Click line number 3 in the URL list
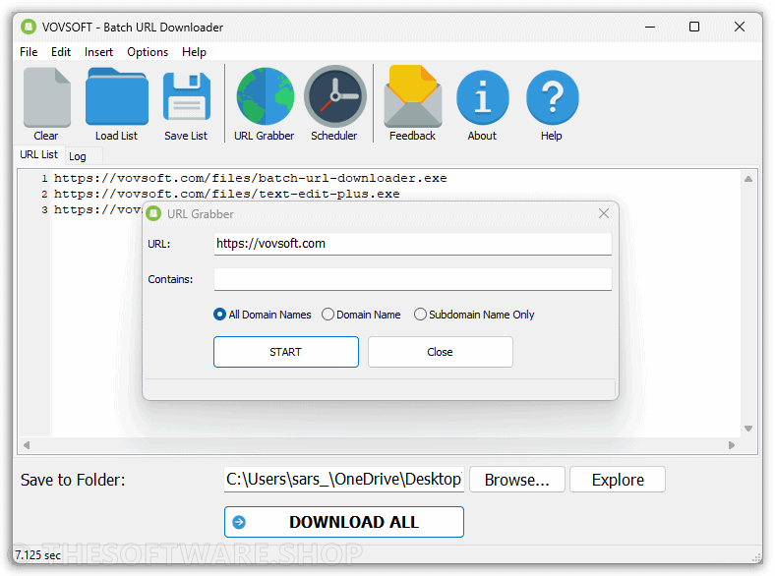 click(44, 210)
